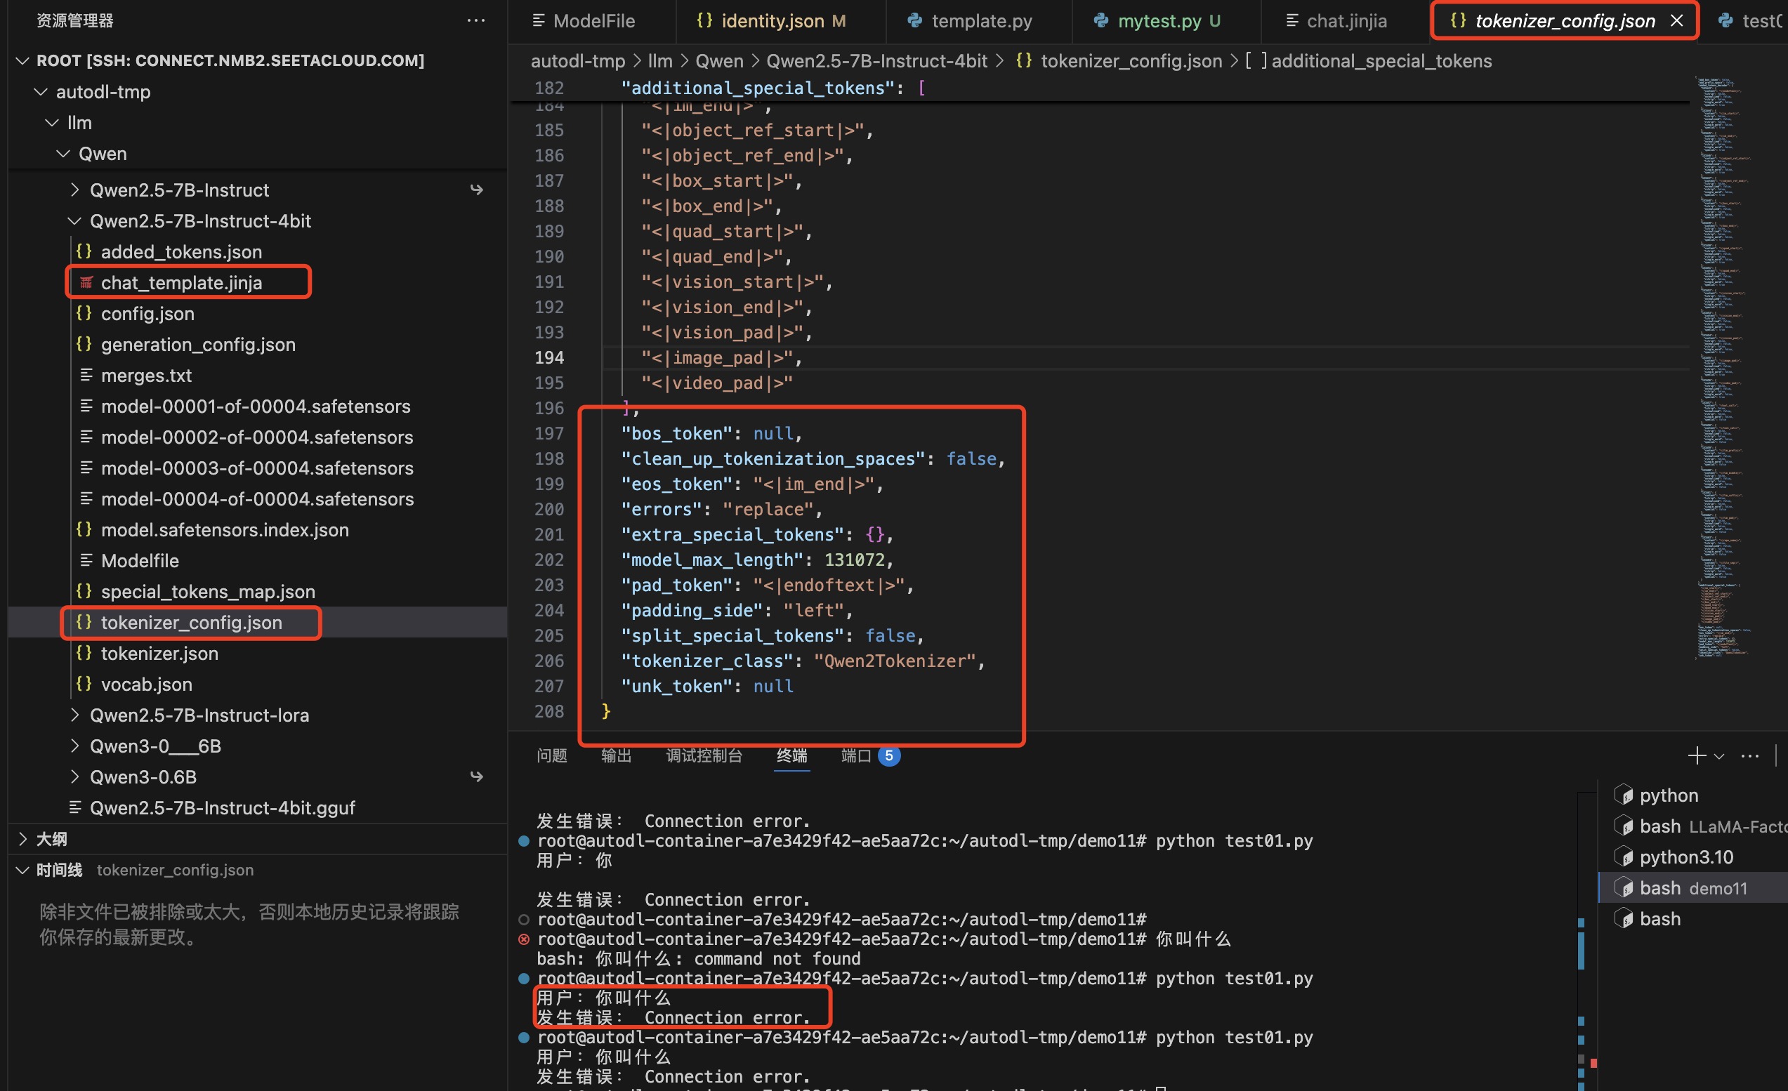This screenshot has width=1788, height=1091.
Task: Click symlink arrow icon beside Qwen2.5-7B-Instruct
Action: [476, 190]
